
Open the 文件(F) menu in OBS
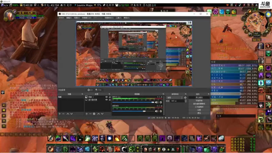pyautogui.click(x=61, y=18)
